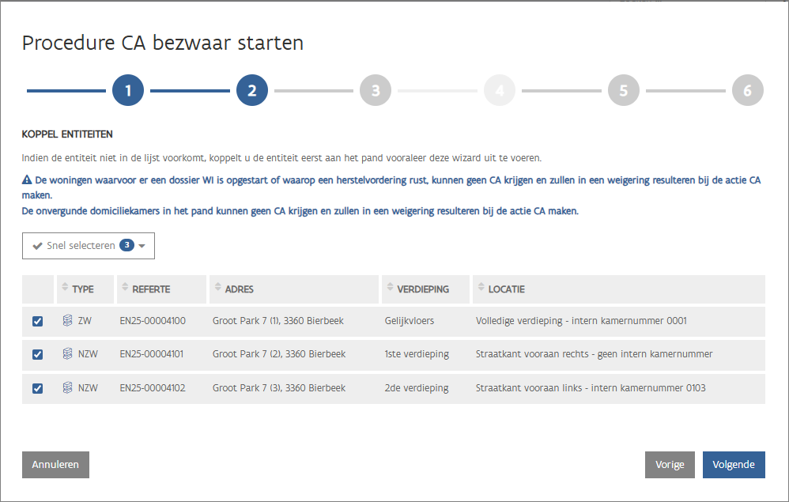Viewport: 789px width, 502px height.
Task: Click the Annuleren button
Action: 55,465
